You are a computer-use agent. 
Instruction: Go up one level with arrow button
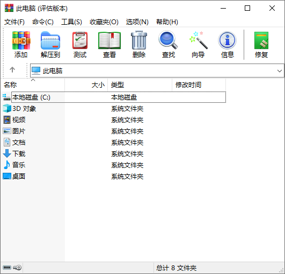point(12,69)
